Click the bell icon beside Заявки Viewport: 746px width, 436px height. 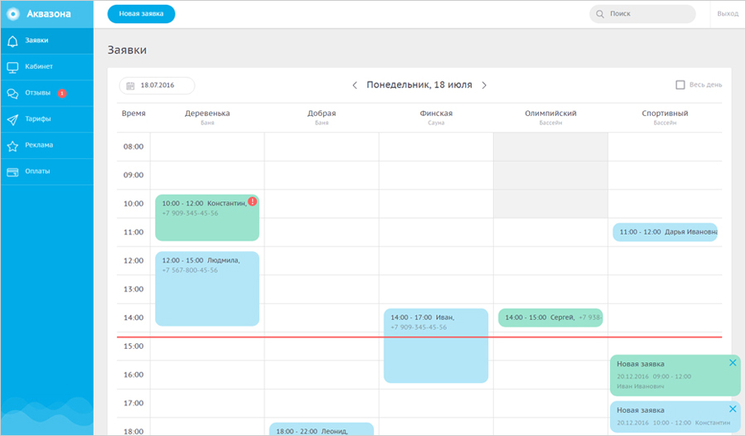[12, 40]
